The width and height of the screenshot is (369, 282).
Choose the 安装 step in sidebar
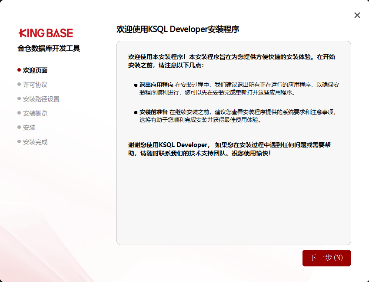29,128
